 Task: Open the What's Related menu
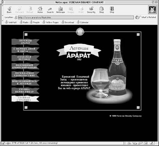click(145, 17)
